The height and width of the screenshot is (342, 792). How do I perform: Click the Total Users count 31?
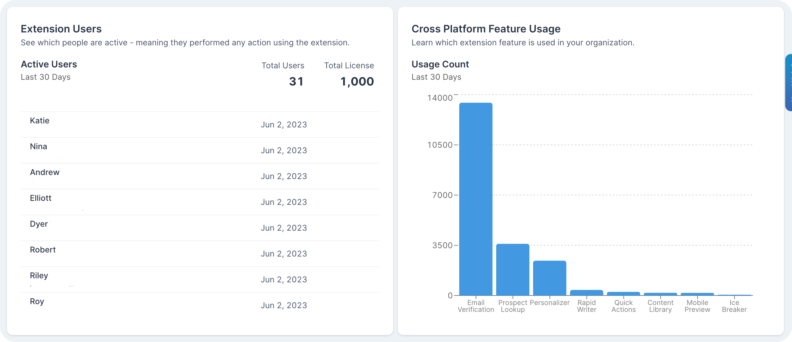click(296, 81)
